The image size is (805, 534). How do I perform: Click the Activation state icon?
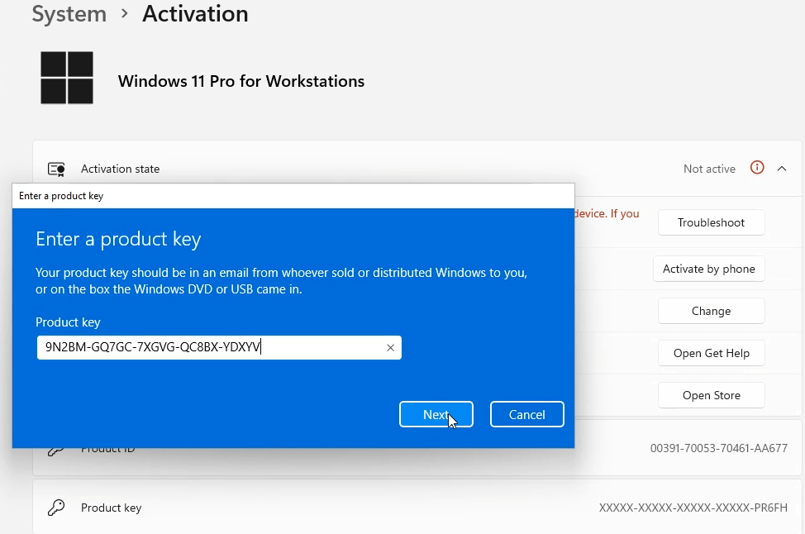[x=55, y=168]
